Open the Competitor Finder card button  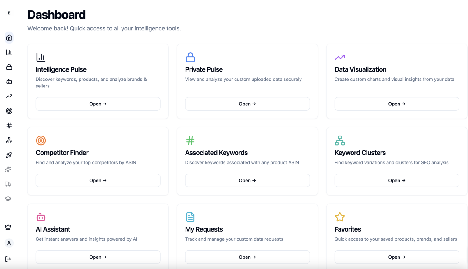[x=98, y=180]
